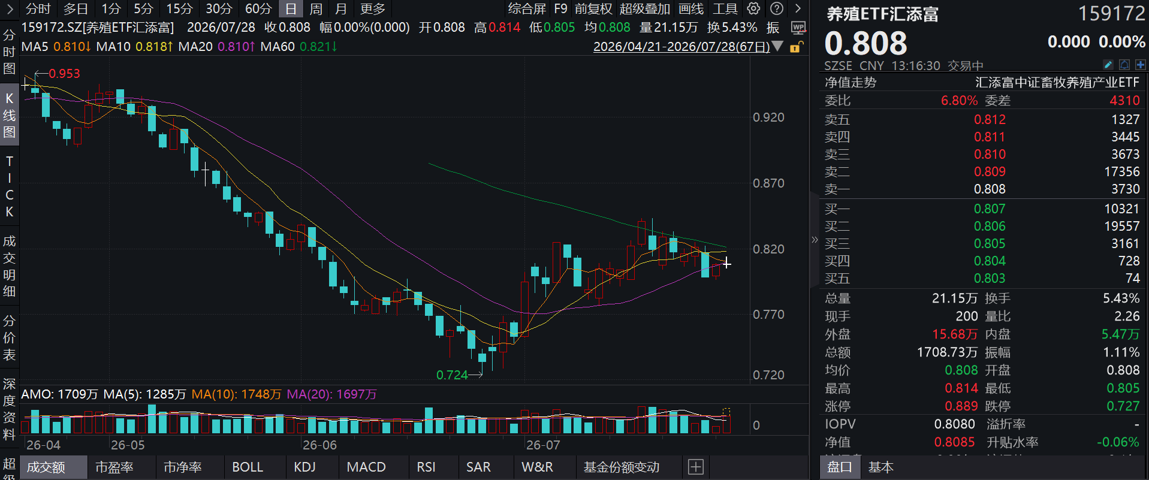The image size is (1149, 480).
Task: Click the 前复权 button
Action: pyautogui.click(x=593, y=9)
